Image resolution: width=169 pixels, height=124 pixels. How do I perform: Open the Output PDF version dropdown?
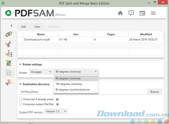click(56, 111)
